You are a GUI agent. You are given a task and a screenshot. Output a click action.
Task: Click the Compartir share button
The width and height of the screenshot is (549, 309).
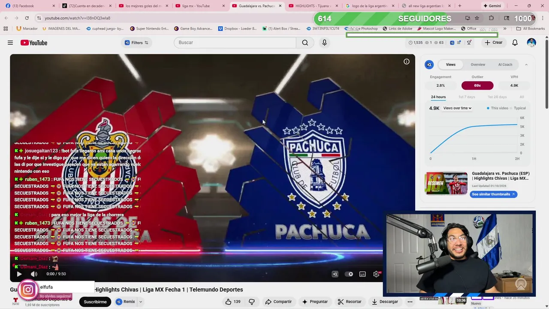tap(278, 302)
